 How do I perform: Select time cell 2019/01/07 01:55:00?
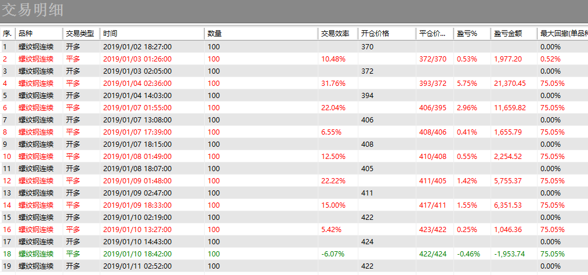pos(137,108)
